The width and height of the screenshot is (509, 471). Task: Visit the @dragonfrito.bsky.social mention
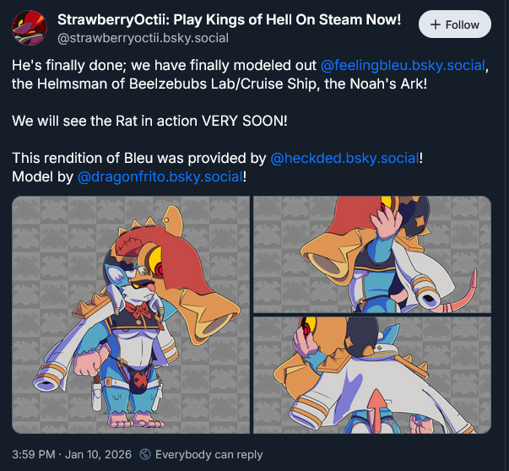[x=160, y=177]
